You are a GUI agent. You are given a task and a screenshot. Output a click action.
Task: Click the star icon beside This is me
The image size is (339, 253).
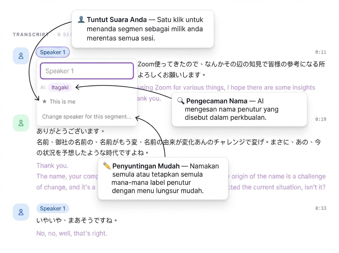(x=44, y=102)
